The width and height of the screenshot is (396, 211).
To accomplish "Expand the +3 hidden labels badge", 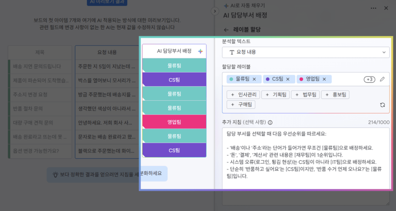I will pos(369,79).
